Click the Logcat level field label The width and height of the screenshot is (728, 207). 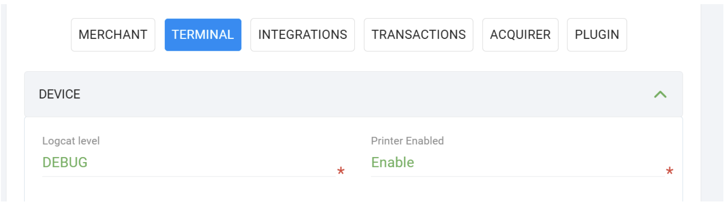[x=71, y=141]
